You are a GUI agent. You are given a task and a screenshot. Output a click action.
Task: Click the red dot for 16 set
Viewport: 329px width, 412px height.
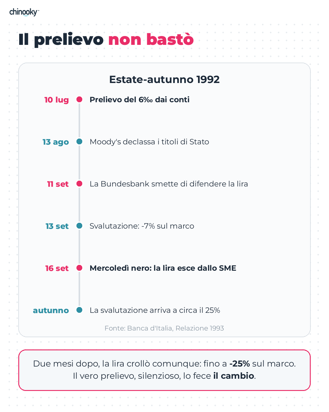(x=80, y=268)
